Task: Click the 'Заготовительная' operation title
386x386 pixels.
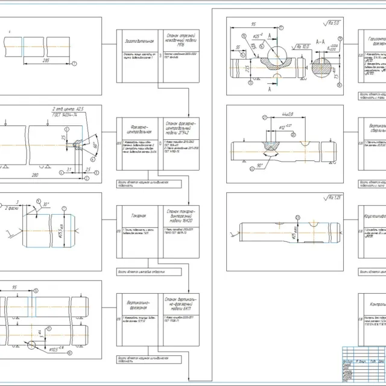Action: [139, 41]
